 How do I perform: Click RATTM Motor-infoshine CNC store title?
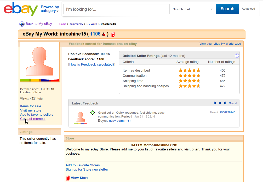pyautogui.click(x=154, y=145)
